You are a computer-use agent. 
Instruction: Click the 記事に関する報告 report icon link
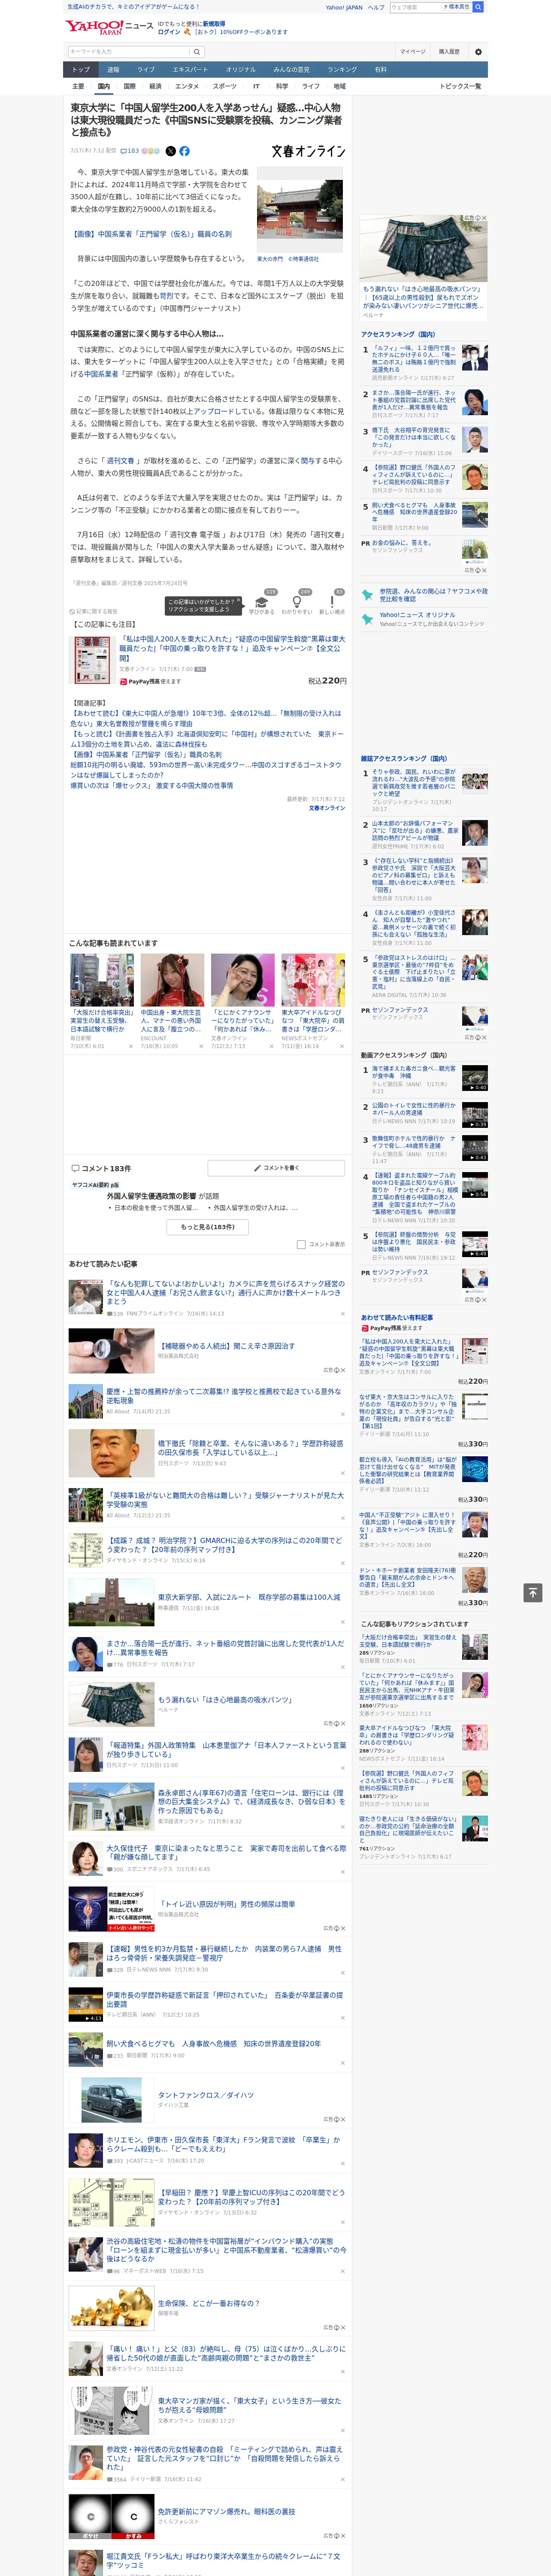click(94, 611)
